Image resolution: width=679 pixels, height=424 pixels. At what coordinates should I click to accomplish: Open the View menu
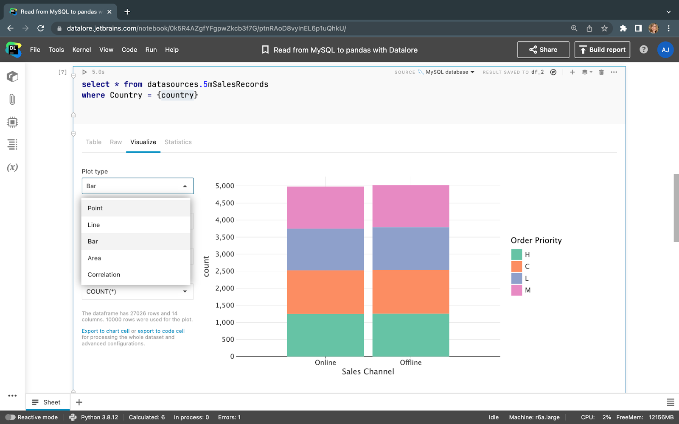click(x=106, y=50)
